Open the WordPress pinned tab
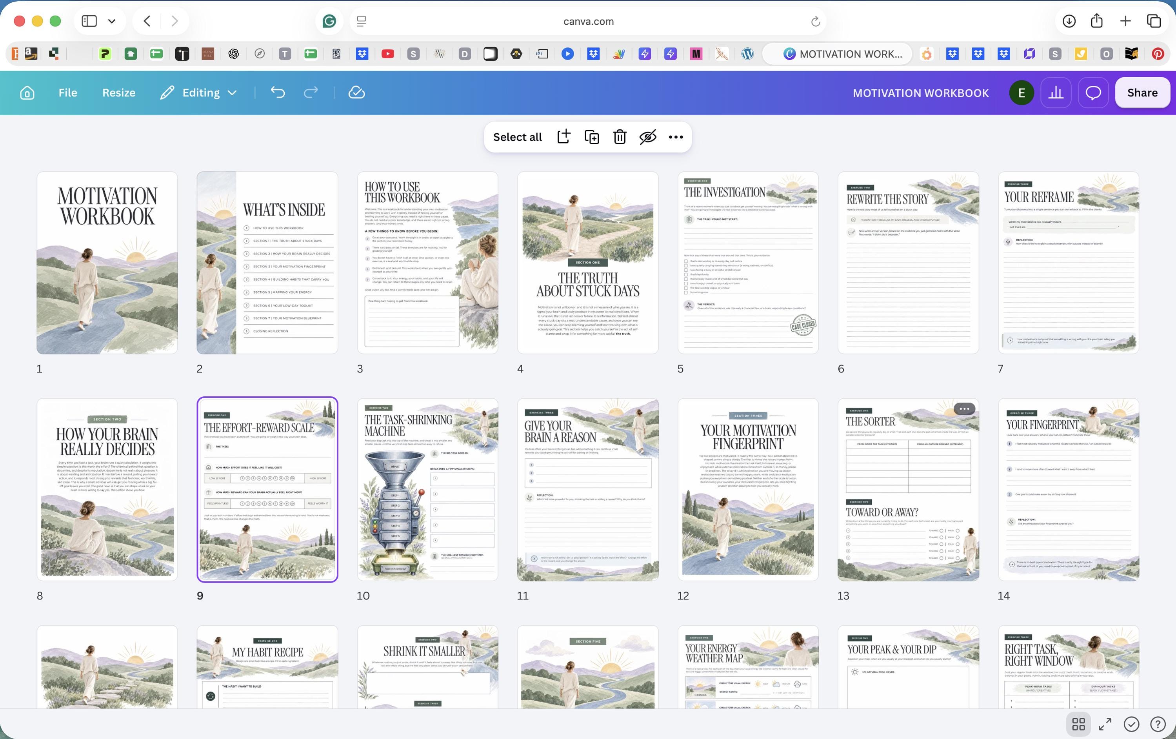Screen dimensions: 1176x739 pos(747,54)
